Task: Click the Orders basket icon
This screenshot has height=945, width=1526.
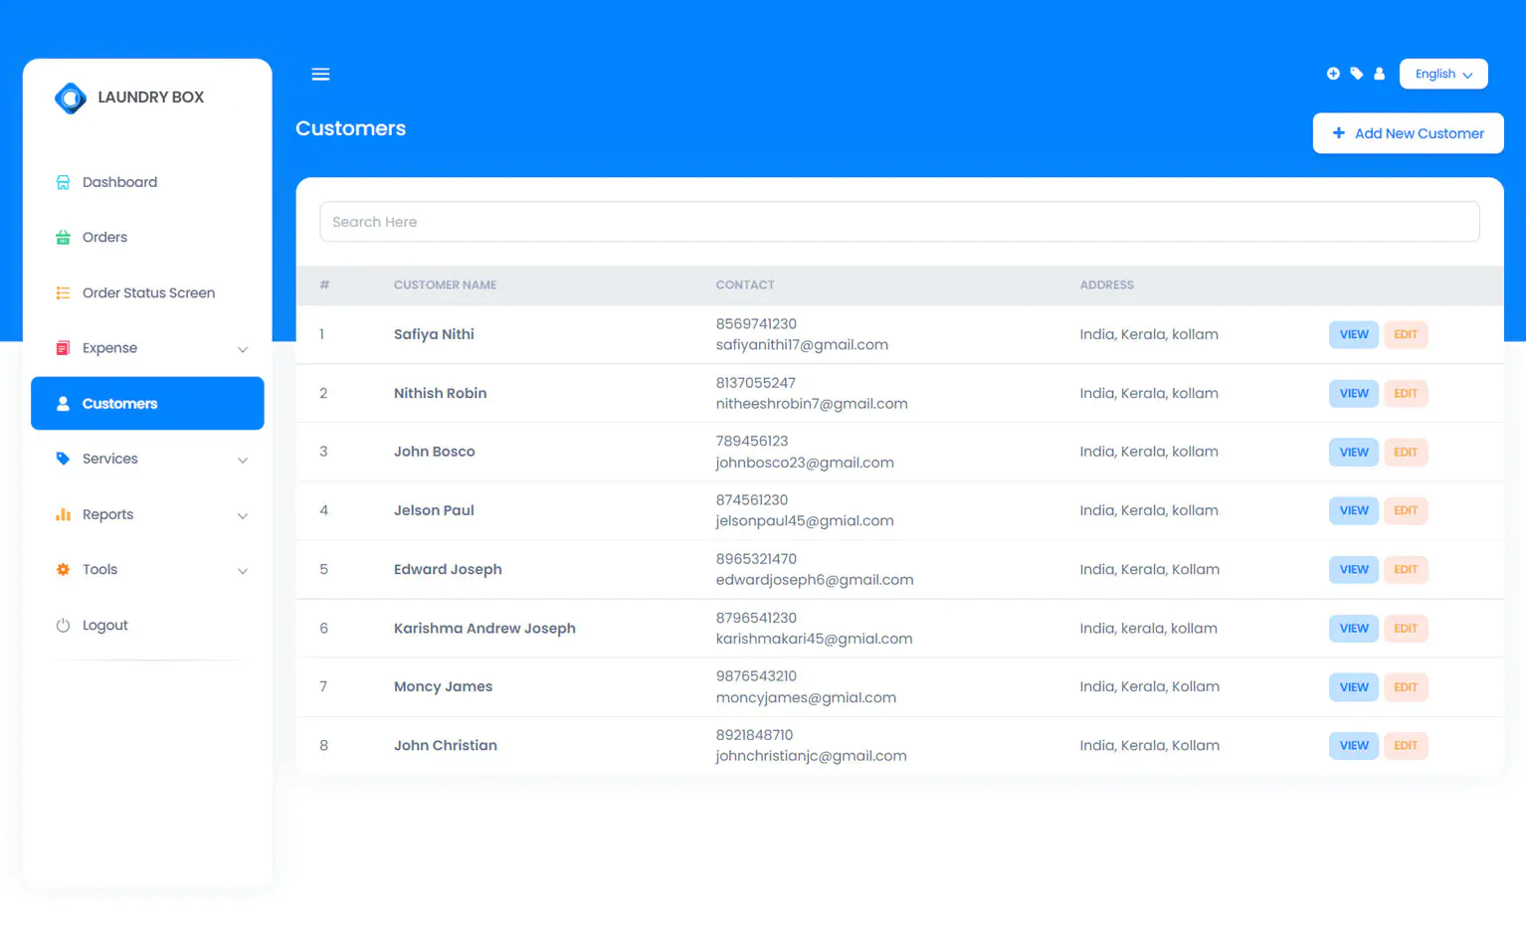Action: [x=63, y=238]
